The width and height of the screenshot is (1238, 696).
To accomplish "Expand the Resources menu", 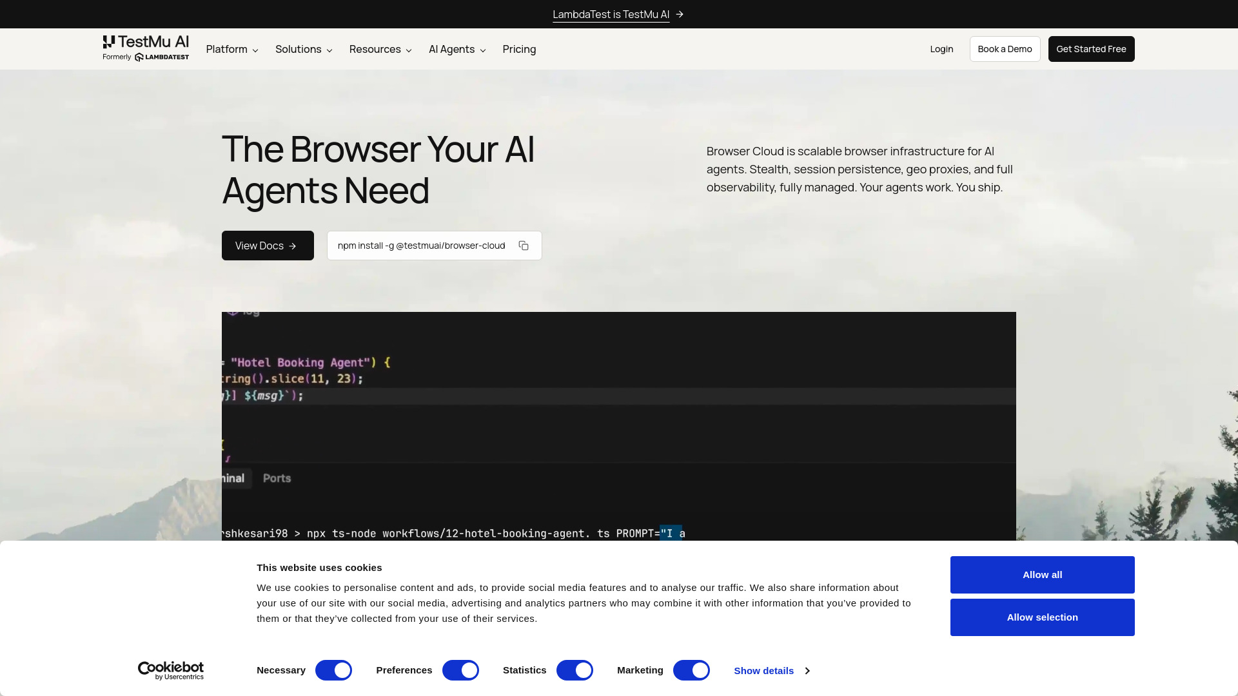I will click(x=380, y=49).
